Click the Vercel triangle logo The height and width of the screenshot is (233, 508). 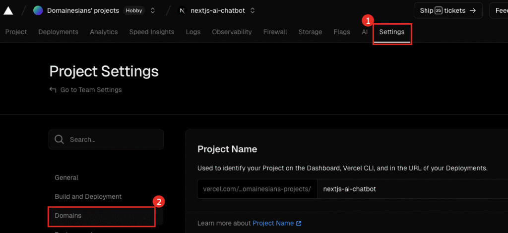(x=8, y=11)
